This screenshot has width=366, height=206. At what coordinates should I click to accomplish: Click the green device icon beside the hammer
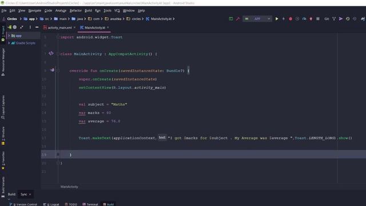231,19
